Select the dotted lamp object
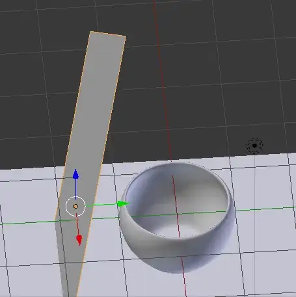This screenshot has width=296, height=297. [254, 146]
